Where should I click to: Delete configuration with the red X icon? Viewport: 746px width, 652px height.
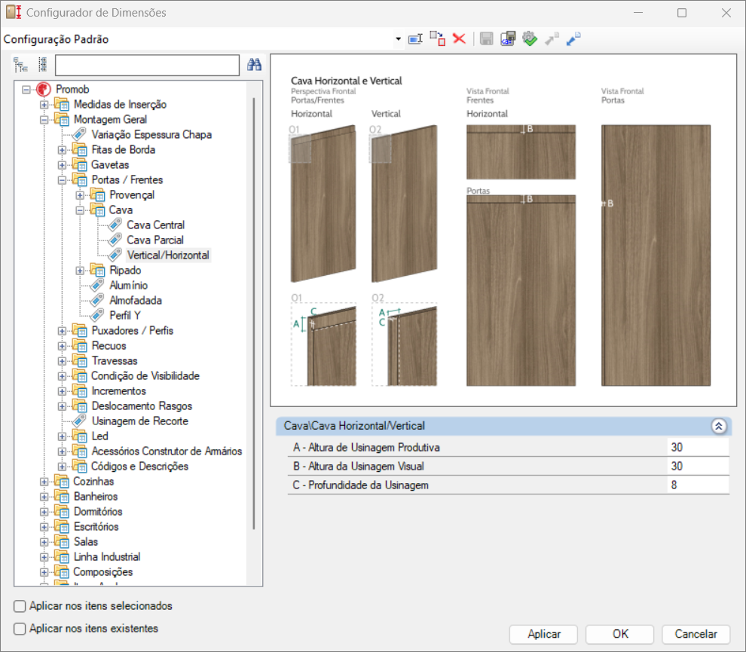459,38
